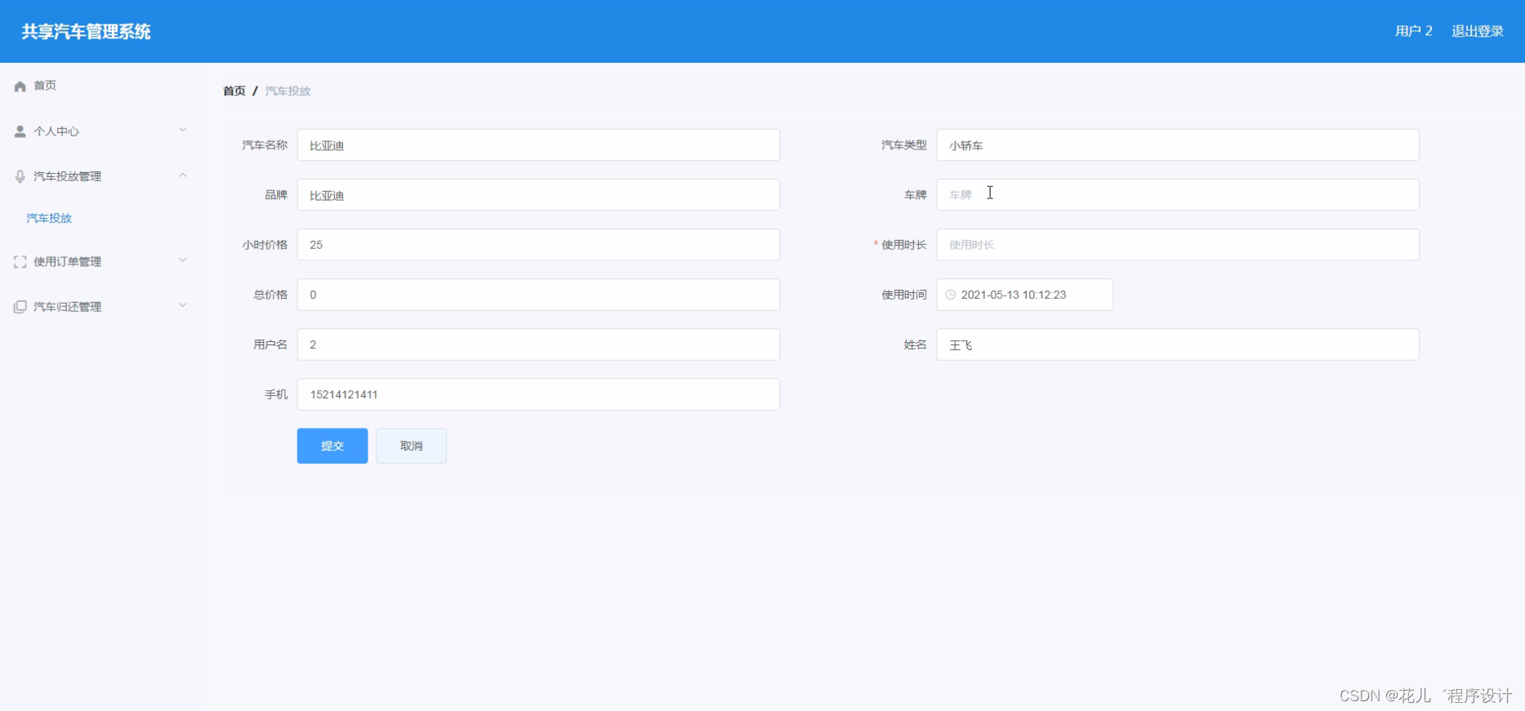Focus the 小时价格 field showing 25
The width and height of the screenshot is (1525, 711).
click(538, 245)
